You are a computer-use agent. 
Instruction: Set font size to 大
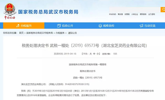coord(90,54)
